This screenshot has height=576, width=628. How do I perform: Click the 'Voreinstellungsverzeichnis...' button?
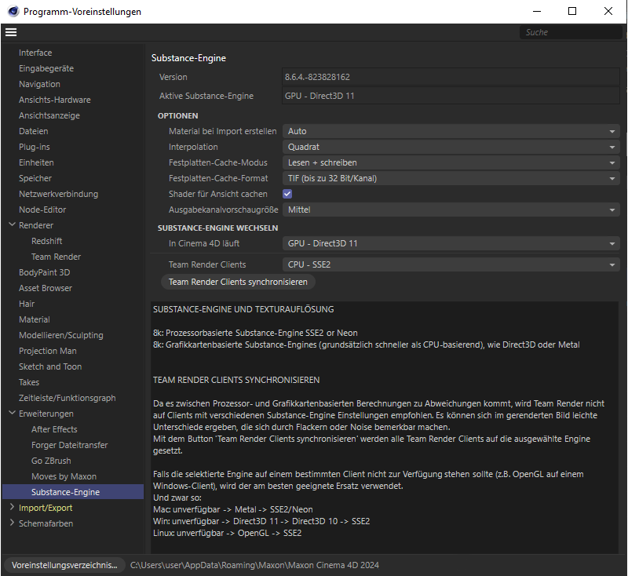[x=64, y=565]
